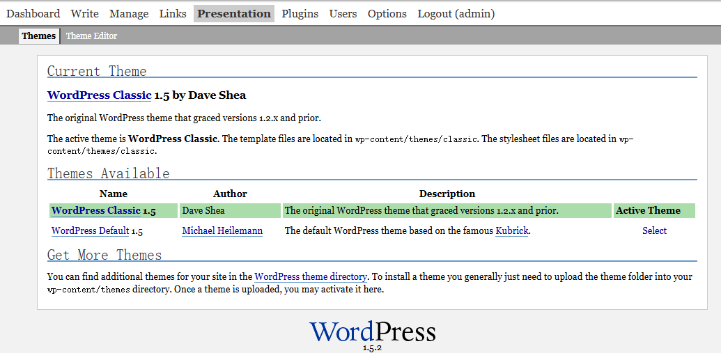This screenshot has width=721, height=353.
Task: Go to the Write menu
Action: pyautogui.click(x=84, y=14)
